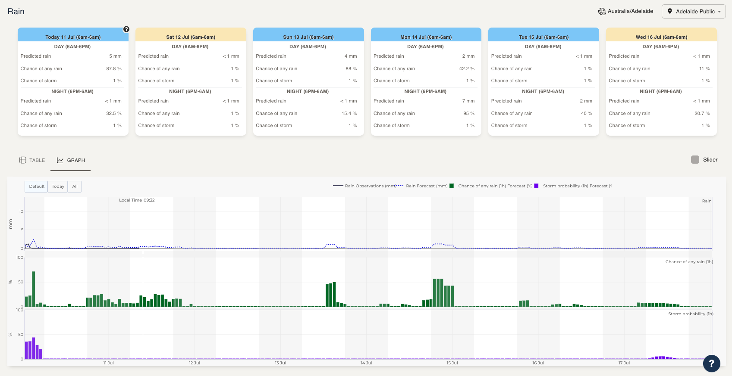Click the Sat 12 Jul forecast card header

pos(191,37)
